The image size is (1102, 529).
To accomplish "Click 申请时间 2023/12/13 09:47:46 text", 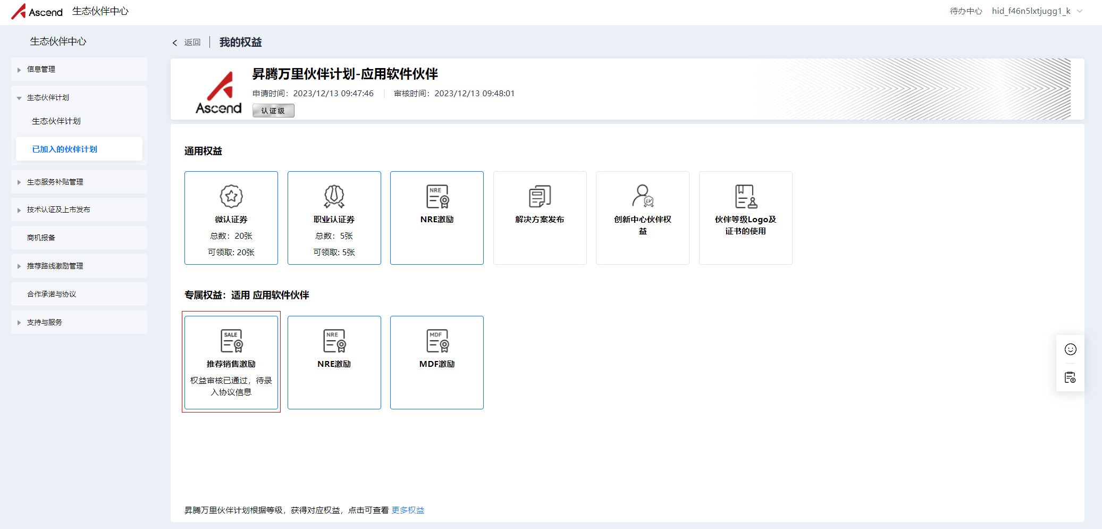I will tap(313, 94).
